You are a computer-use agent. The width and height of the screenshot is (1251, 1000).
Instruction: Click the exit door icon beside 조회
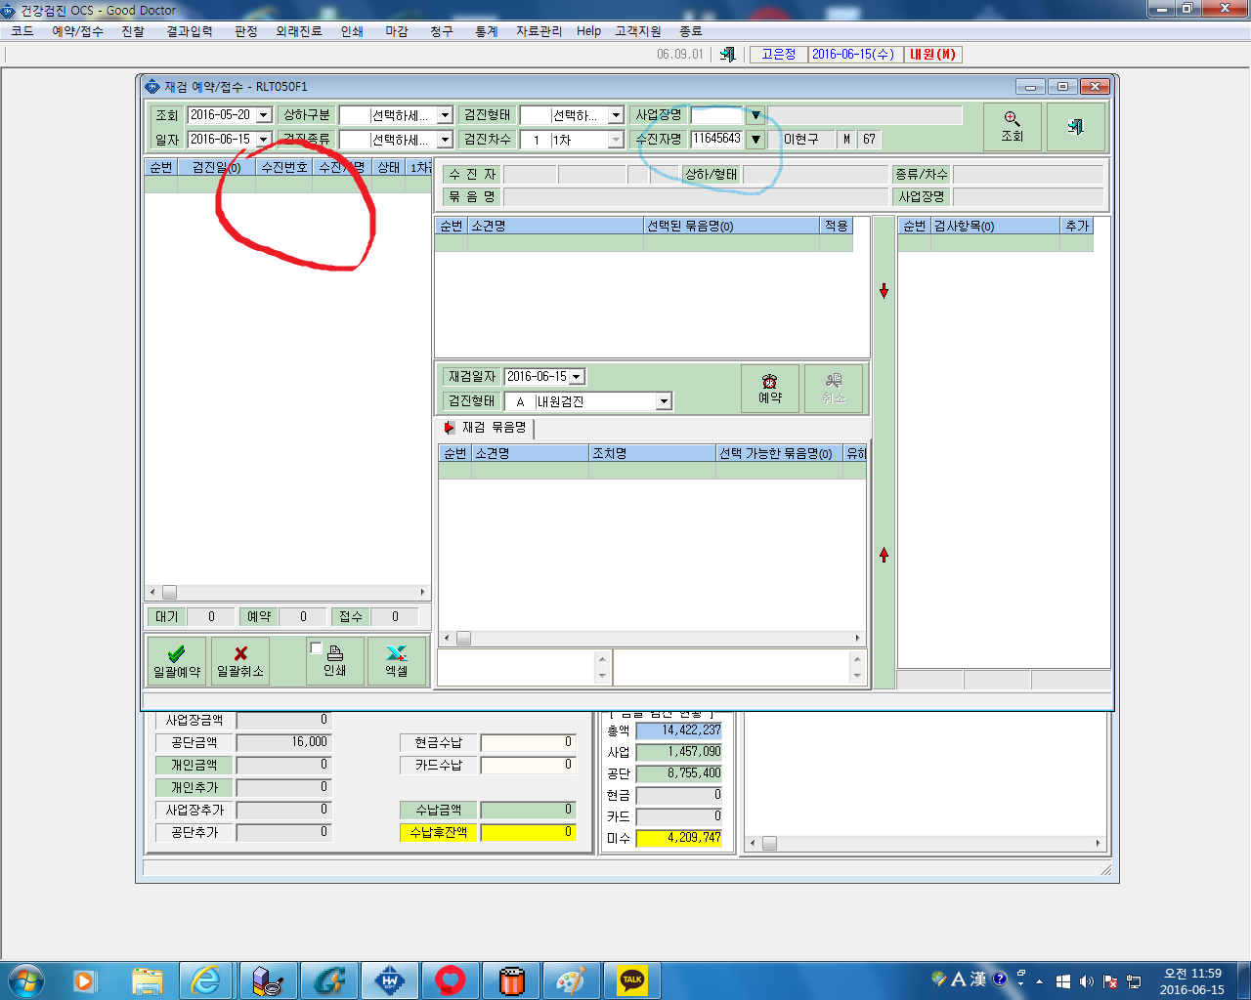click(x=1075, y=127)
